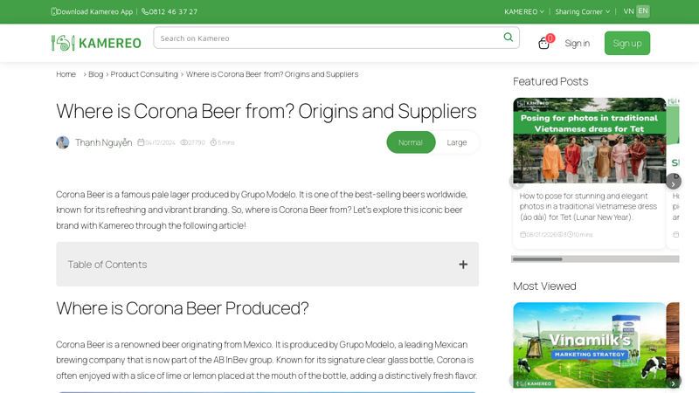Click the Sign up button
The height and width of the screenshot is (393, 699).
[x=627, y=43]
